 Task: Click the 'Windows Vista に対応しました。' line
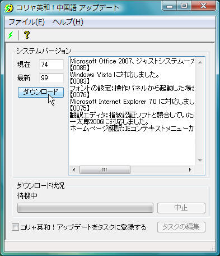[114, 75]
